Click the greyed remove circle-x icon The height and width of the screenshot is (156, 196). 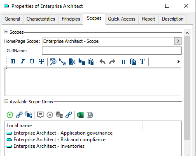click(50, 115)
